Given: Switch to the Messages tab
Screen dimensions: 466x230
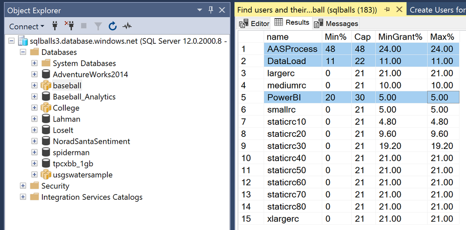Looking at the screenshot, I should (x=336, y=23).
